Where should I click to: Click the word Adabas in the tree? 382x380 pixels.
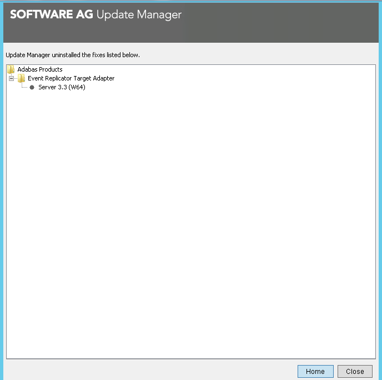[28, 69]
